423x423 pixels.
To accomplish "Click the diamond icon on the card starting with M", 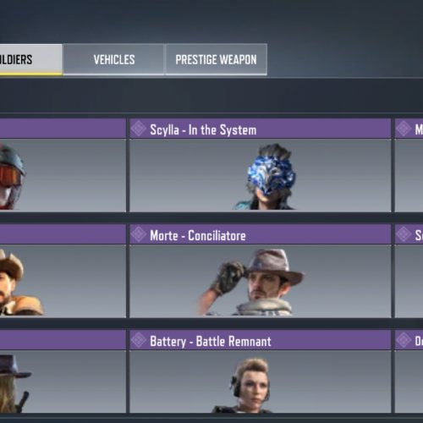I will [404, 129].
